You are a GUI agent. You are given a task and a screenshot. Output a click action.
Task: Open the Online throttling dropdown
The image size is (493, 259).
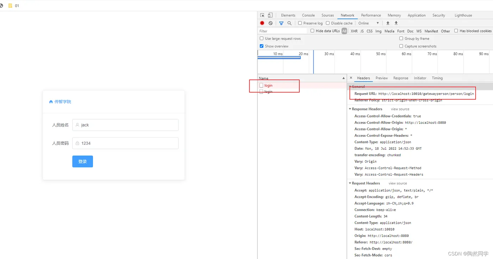pyautogui.click(x=369, y=23)
